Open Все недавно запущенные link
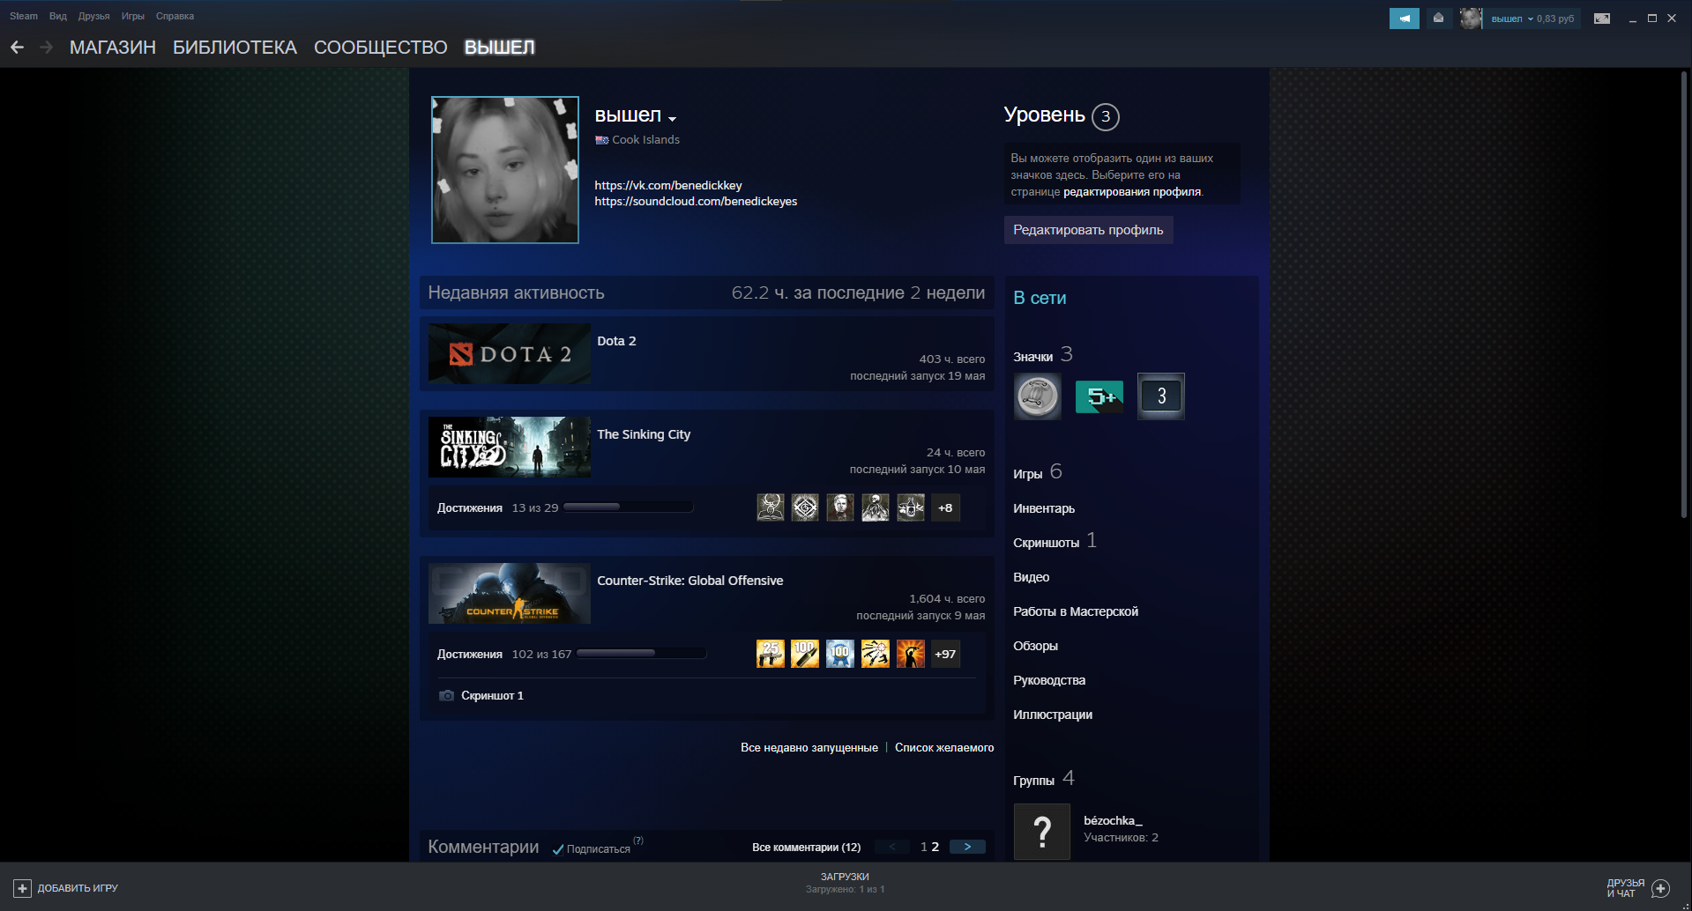1692x911 pixels. click(809, 748)
